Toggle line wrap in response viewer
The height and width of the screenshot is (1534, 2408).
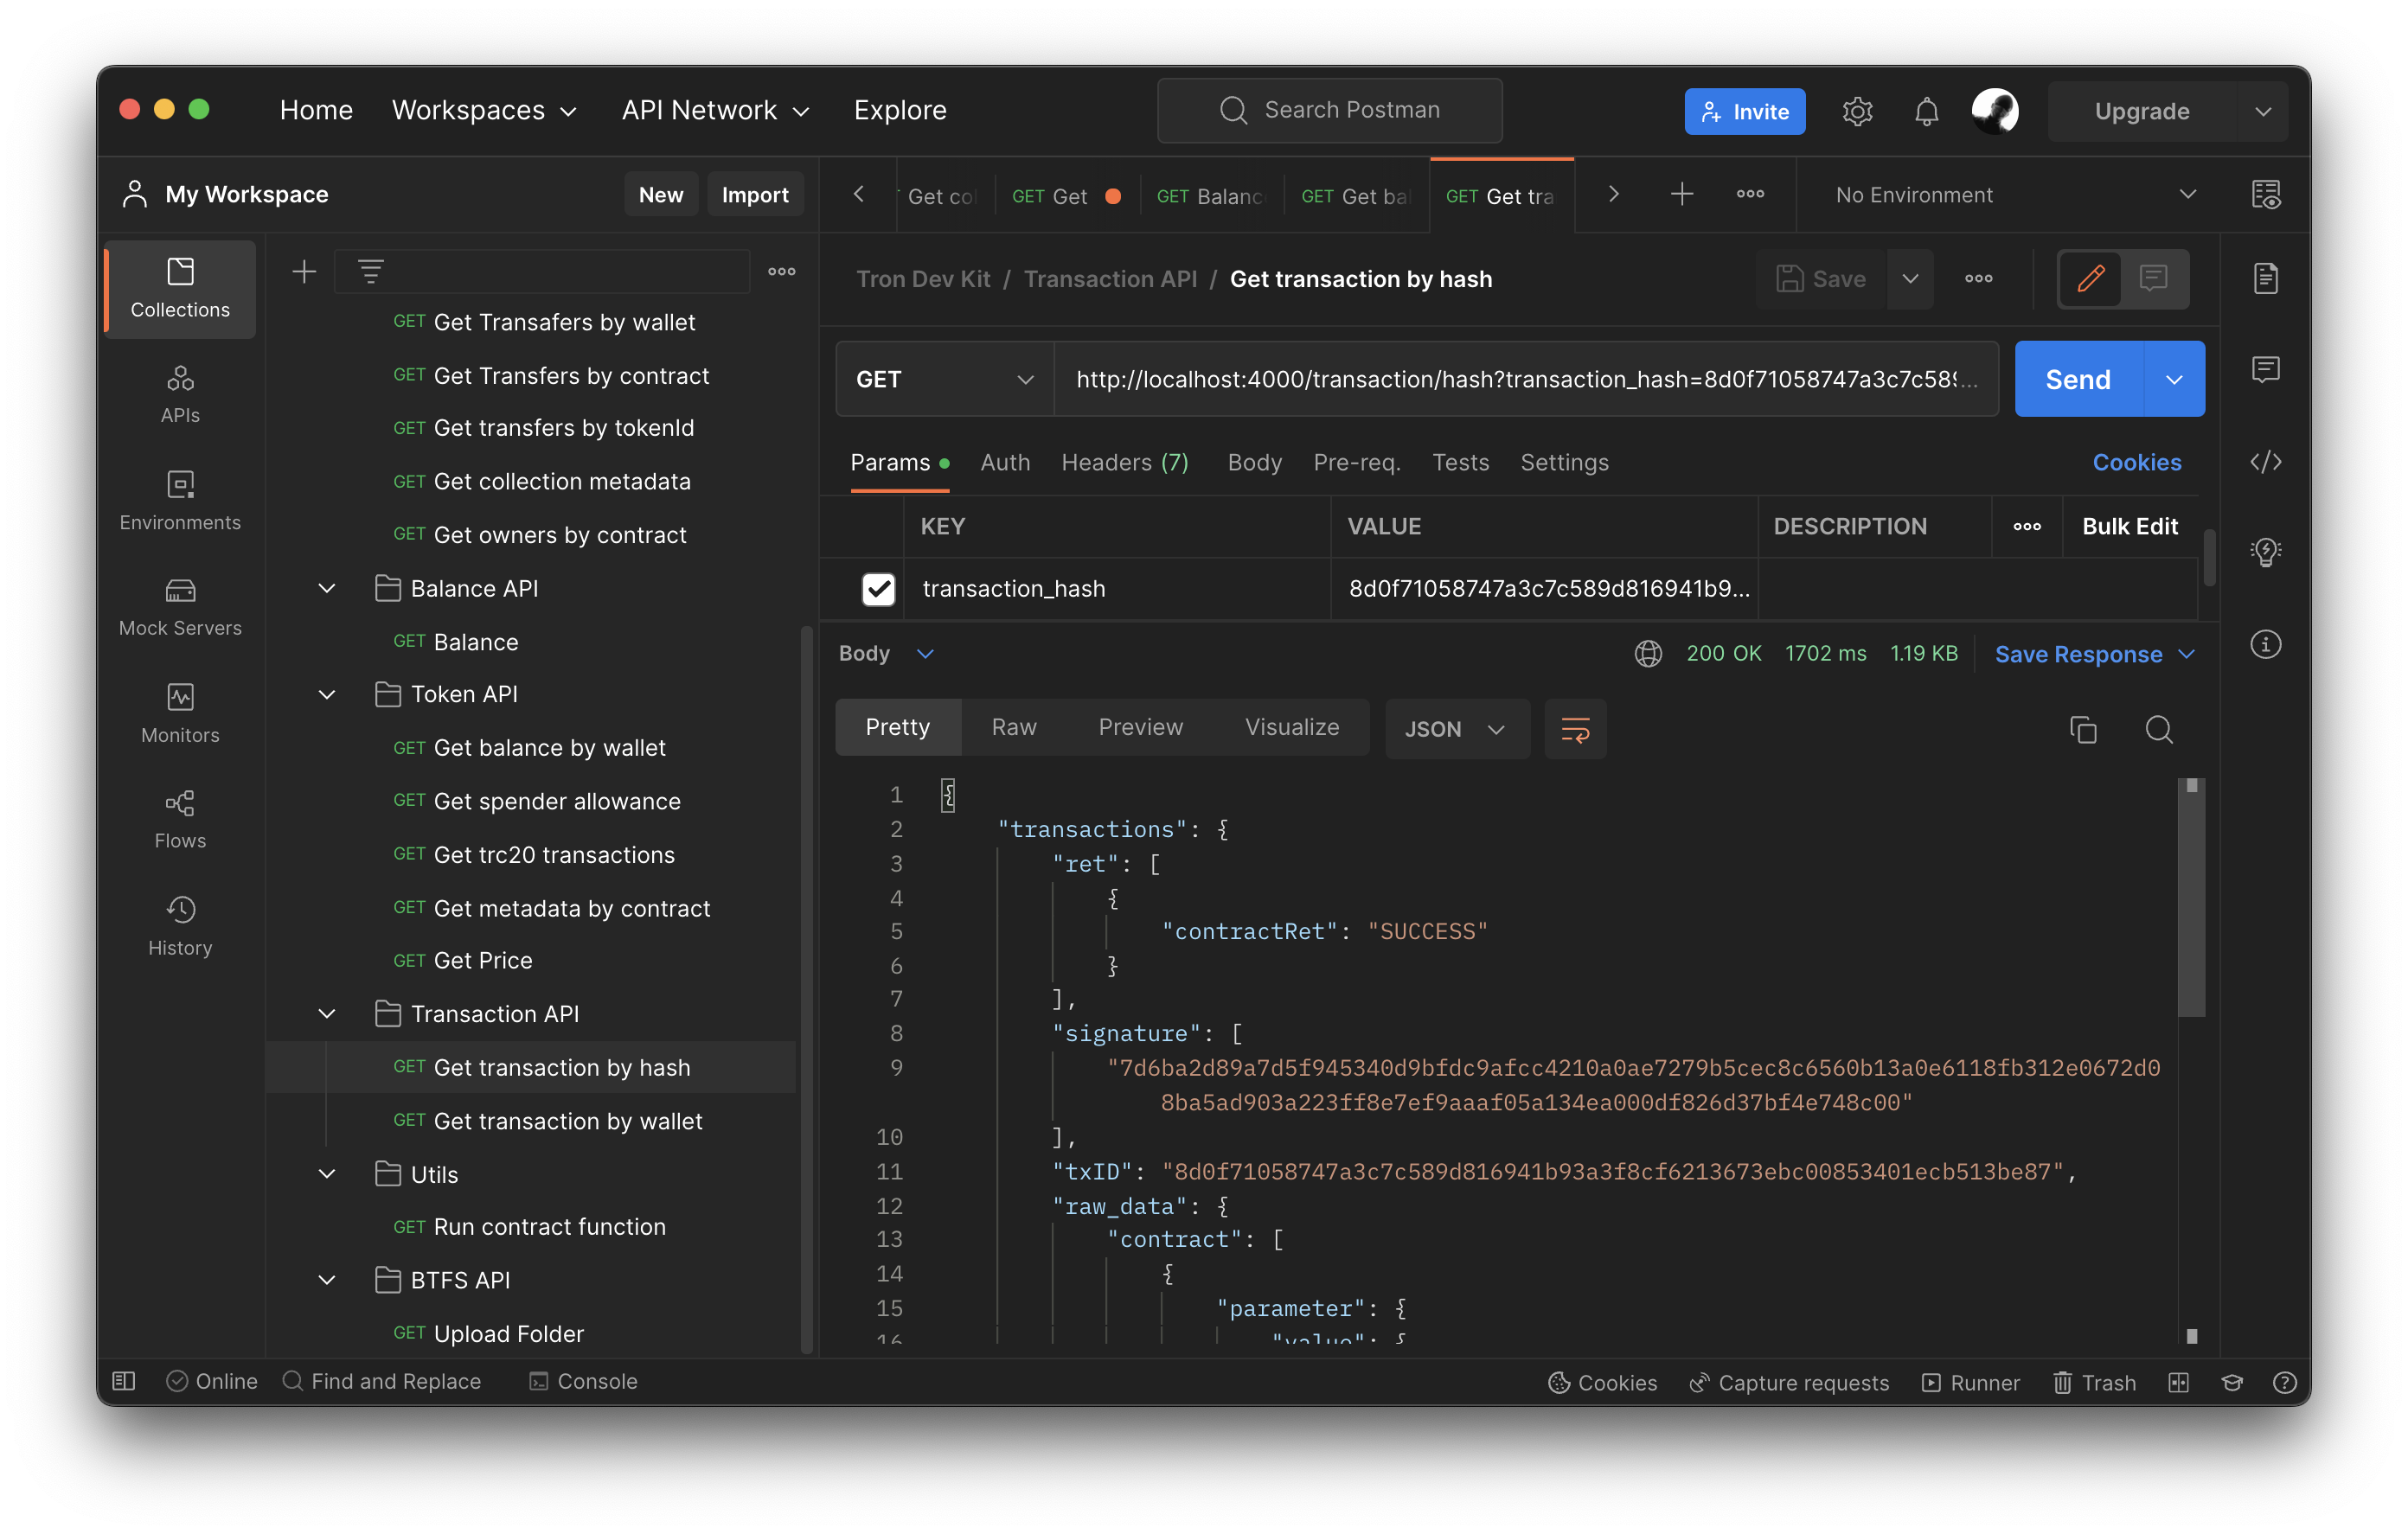(x=1575, y=730)
